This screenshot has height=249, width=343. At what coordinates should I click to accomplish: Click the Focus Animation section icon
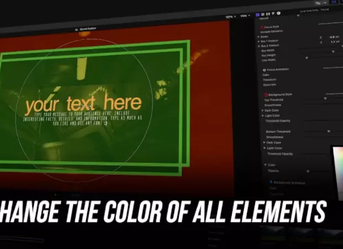pyautogui.click(x=264, y=70)
